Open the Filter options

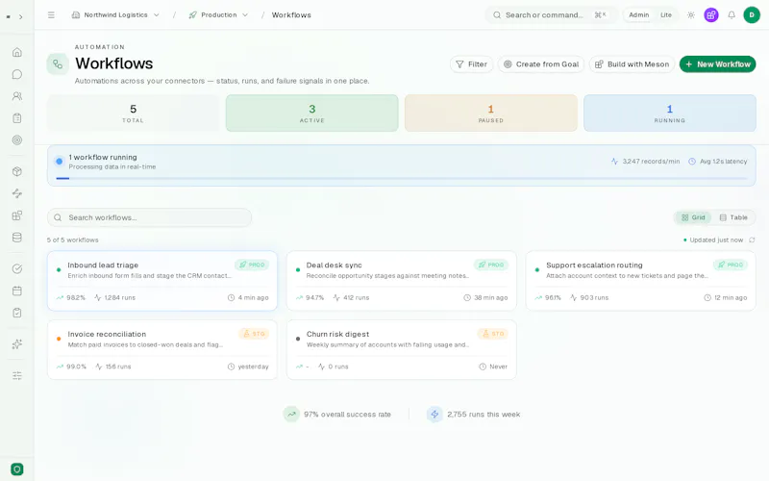[x=471, y=64]
